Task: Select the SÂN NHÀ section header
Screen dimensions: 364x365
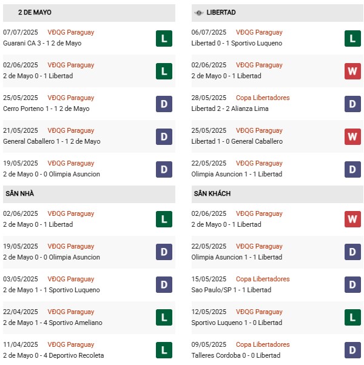Action: (20, 193)
